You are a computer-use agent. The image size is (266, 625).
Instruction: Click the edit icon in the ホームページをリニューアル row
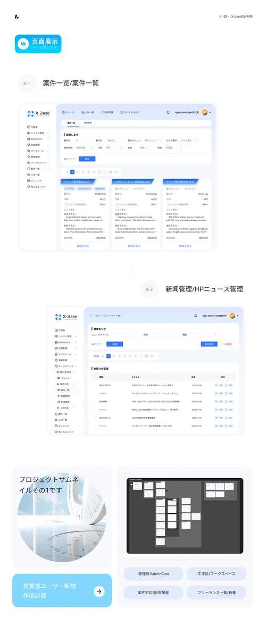[x=217, y=394]
